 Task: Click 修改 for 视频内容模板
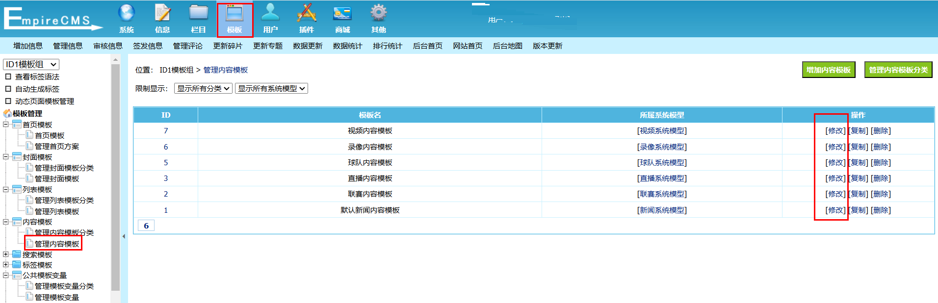click(x=835, y=131)
